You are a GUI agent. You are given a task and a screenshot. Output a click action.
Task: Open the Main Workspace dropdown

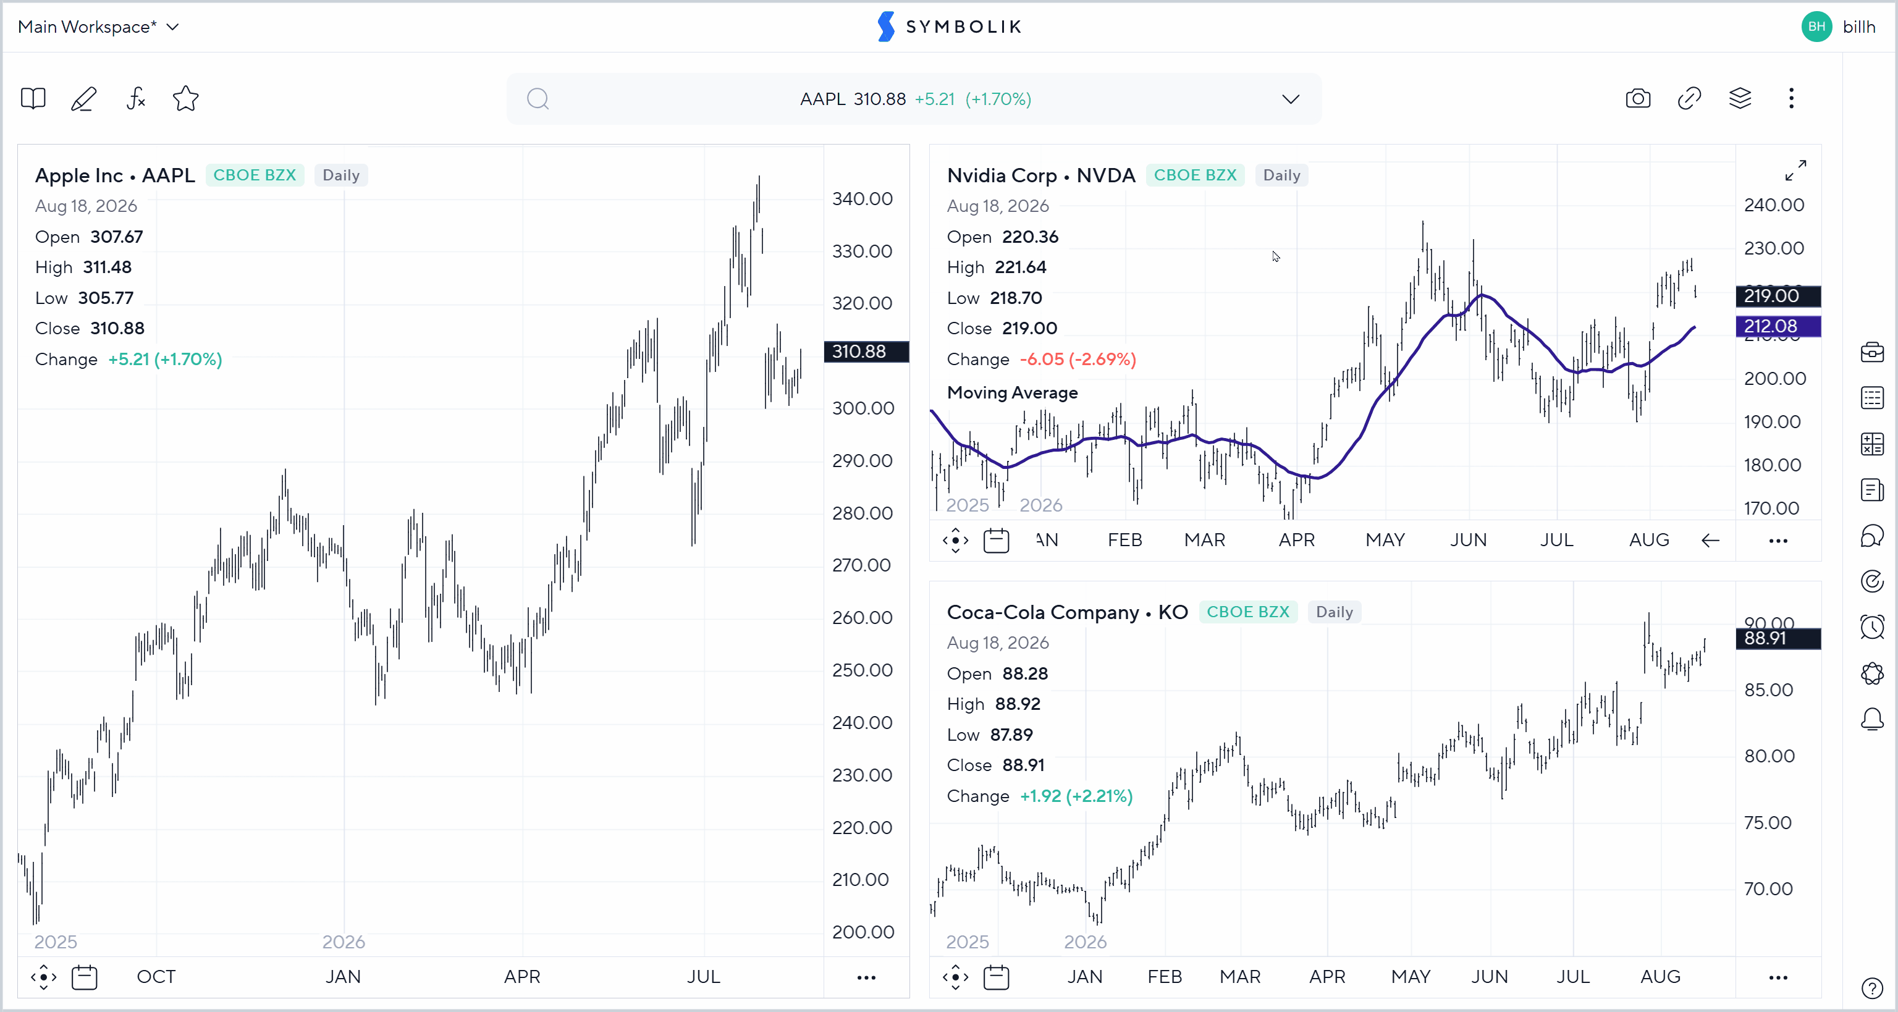click(99, 27)
